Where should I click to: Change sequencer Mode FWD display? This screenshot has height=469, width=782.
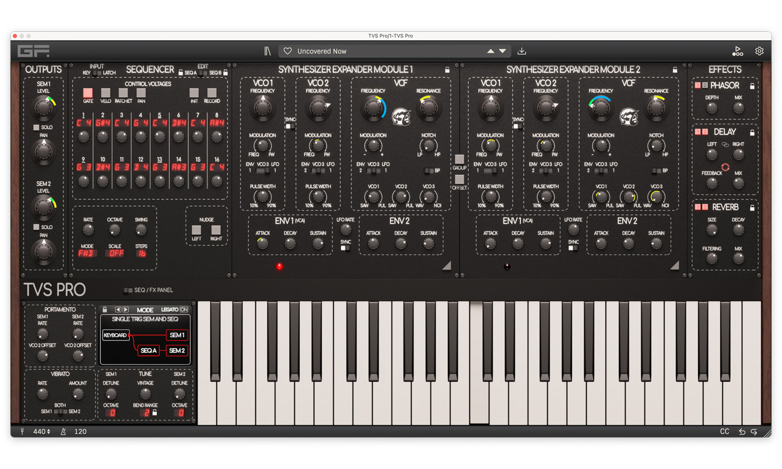[x=87, y=254]
